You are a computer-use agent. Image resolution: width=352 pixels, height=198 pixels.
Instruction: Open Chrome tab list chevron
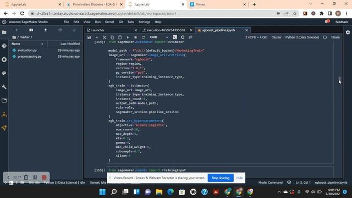(x=310, y=4)
